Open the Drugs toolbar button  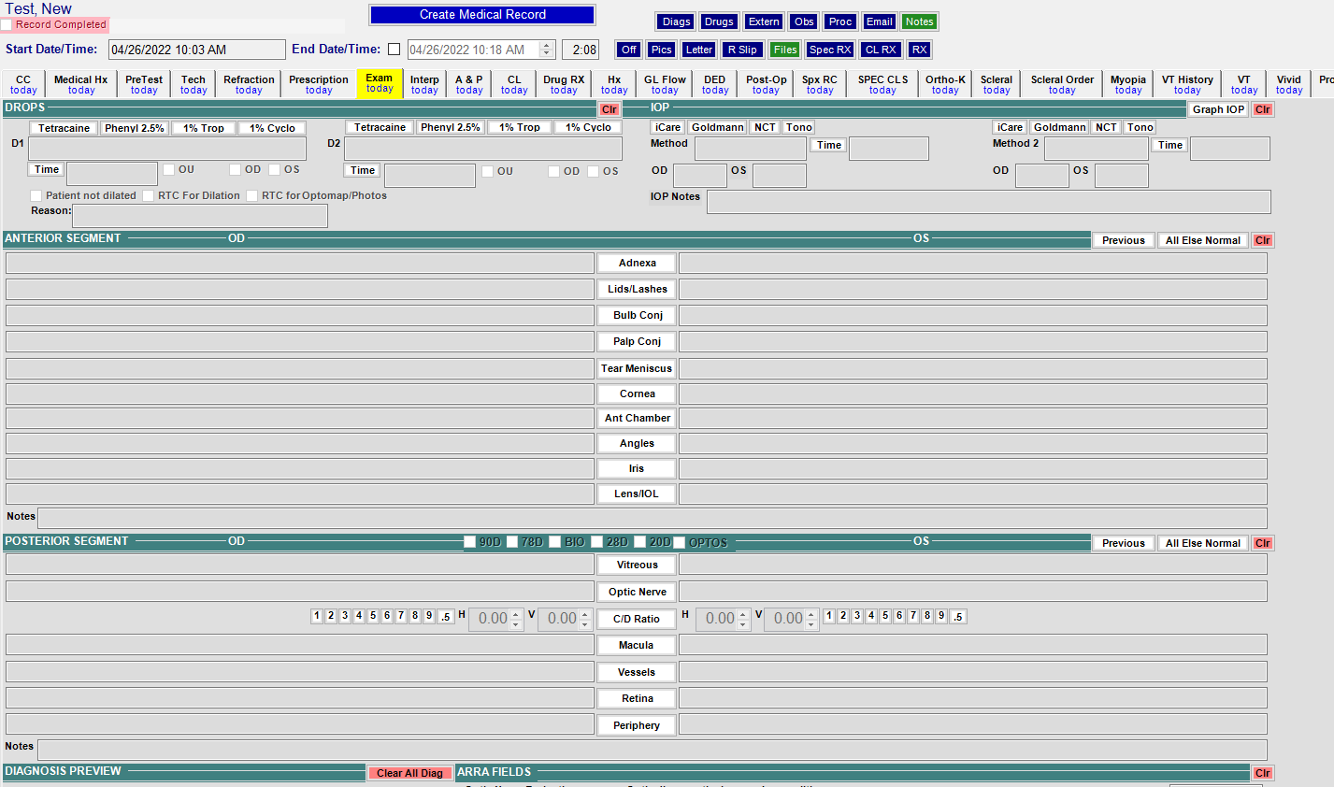[719, 21]
